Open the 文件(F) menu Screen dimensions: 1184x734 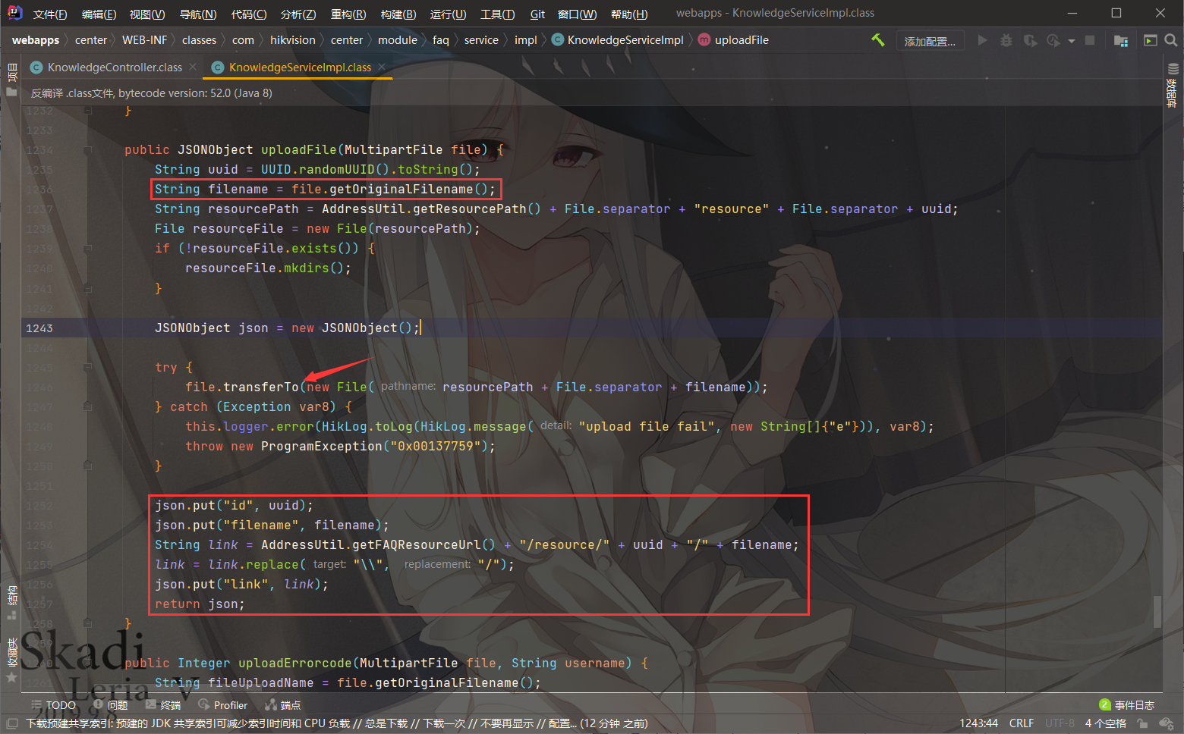click(x=50, y=14)
